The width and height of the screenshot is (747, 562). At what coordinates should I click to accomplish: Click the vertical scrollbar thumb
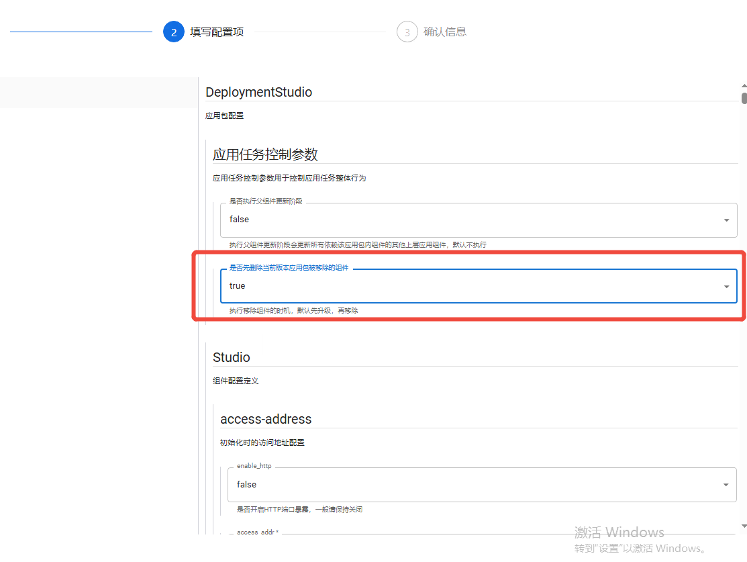744,98
